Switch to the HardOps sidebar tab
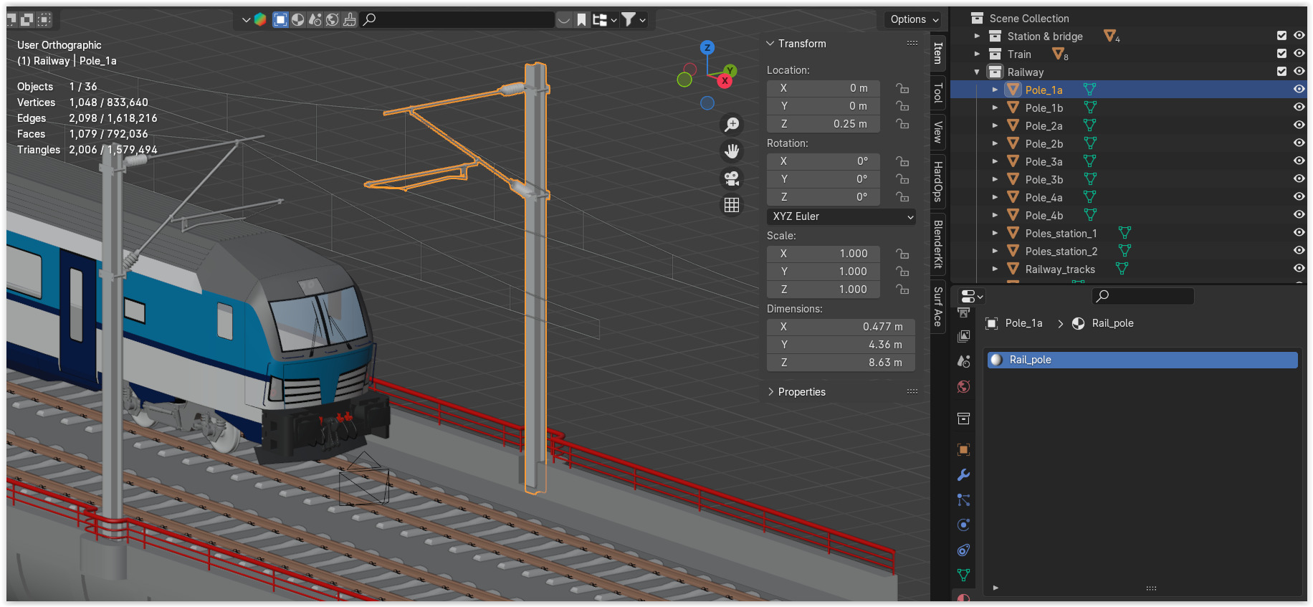Viewport: 1313px width, 607px height. 937,181
